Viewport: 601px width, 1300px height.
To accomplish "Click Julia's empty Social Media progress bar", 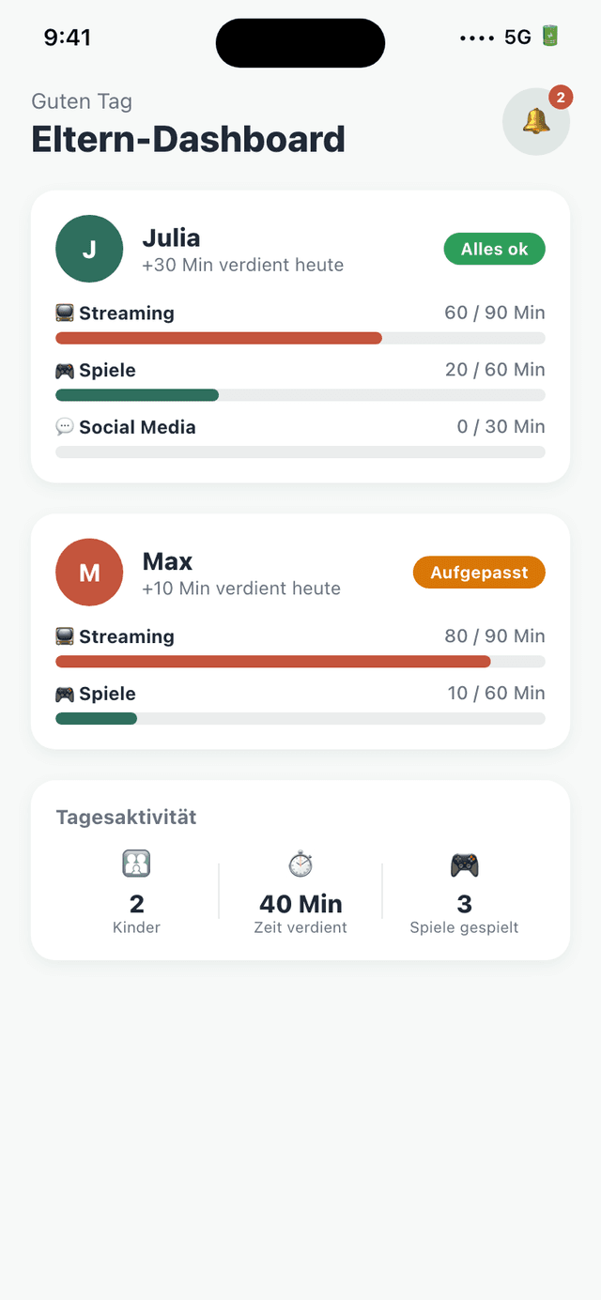I will click(x=300, y=452).
